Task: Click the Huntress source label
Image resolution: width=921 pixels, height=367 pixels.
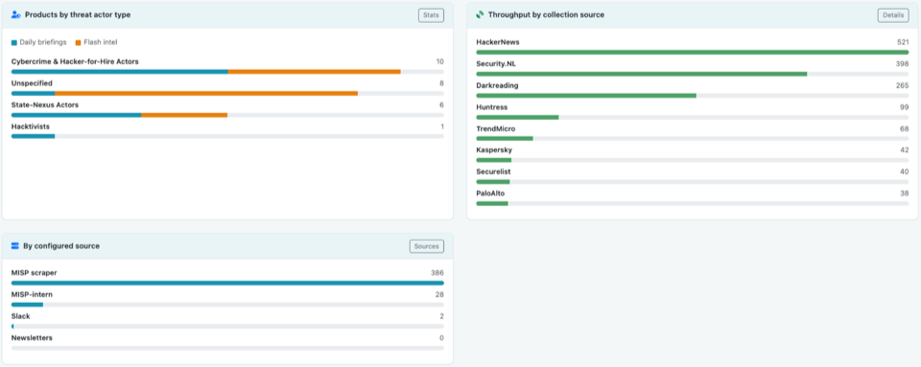Action: [491, 107]
